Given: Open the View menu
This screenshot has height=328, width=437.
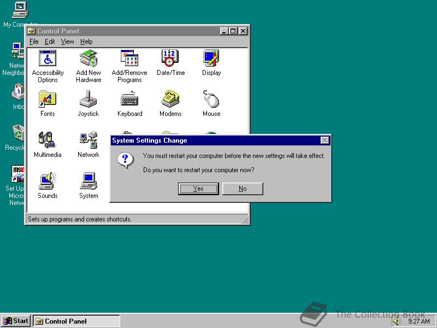Looking at the screenshot, I should (67, 41).
